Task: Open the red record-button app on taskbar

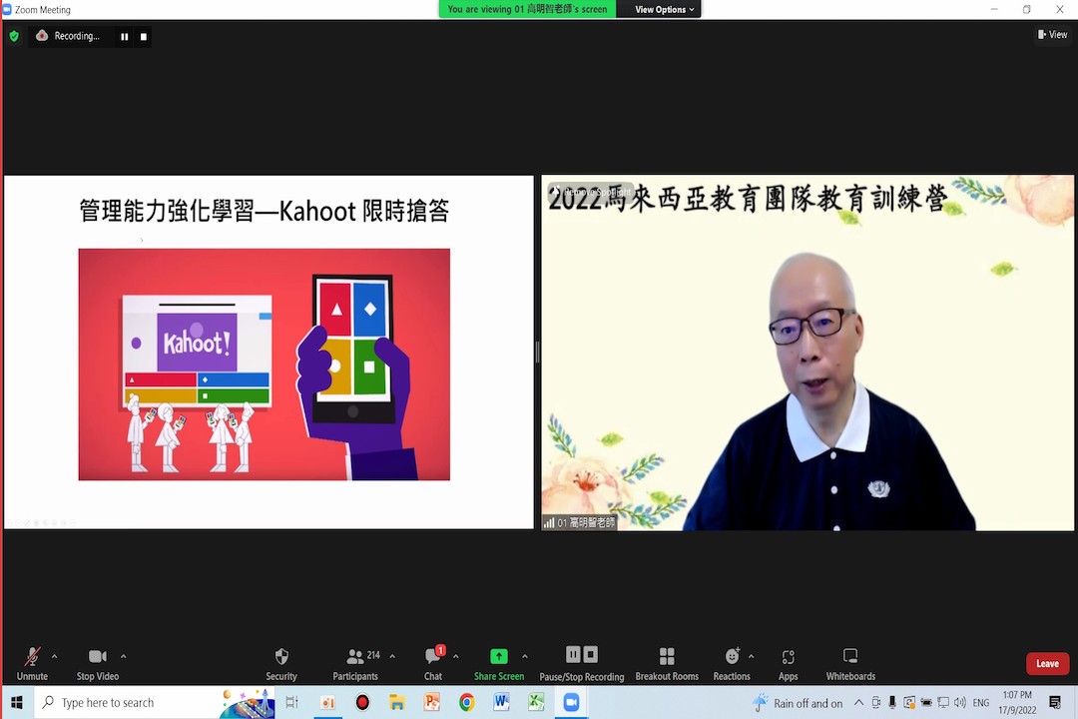Action: pyautogui.click(x=362, y=702)
